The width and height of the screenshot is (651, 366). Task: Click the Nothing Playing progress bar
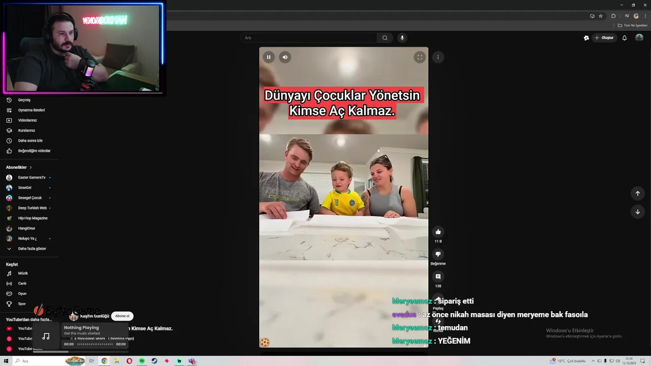(x=95, y=344)
